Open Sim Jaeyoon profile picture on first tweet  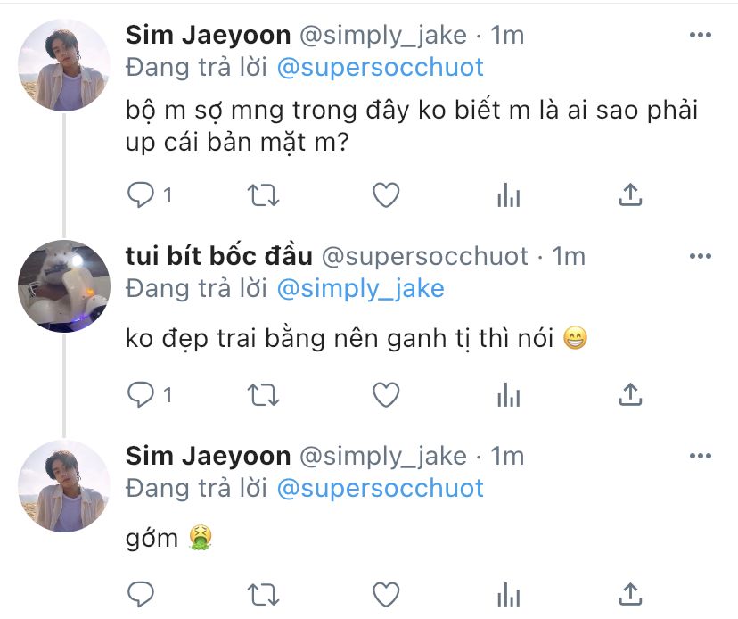click(64, 65)
